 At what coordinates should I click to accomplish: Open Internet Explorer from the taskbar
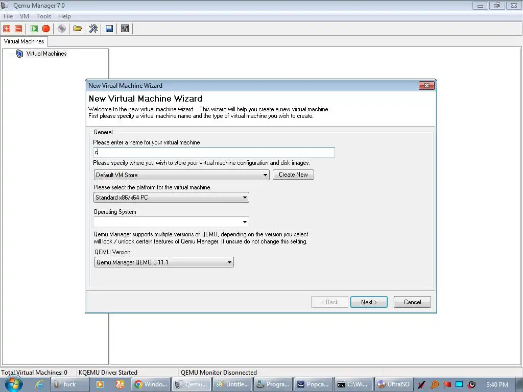click(x=39, y=384)
